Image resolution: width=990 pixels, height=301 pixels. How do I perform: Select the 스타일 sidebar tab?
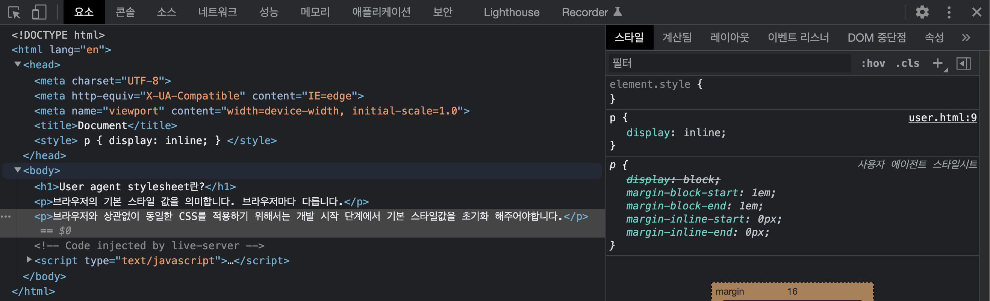pos(629,38)
